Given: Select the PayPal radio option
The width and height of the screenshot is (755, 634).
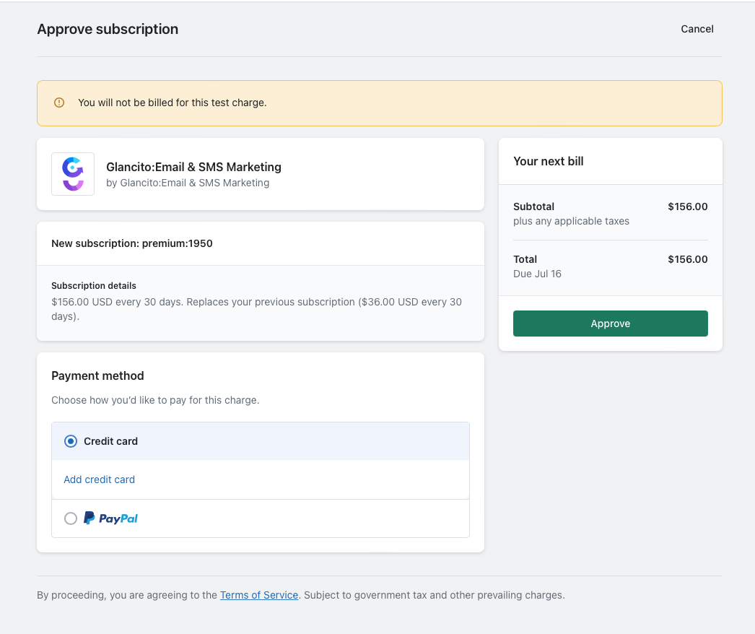Looking at the screenshot, I should click(x=71, y=518).
